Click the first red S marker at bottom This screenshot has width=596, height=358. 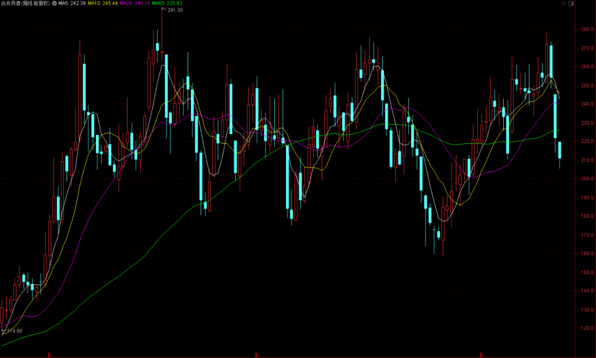49,355
